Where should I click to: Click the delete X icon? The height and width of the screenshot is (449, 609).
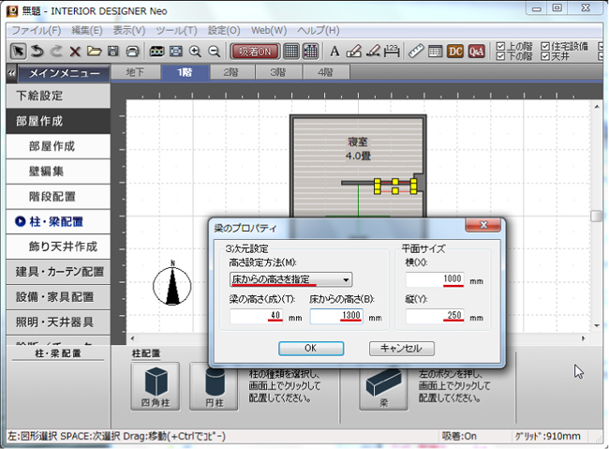click(x=75, y=51)
